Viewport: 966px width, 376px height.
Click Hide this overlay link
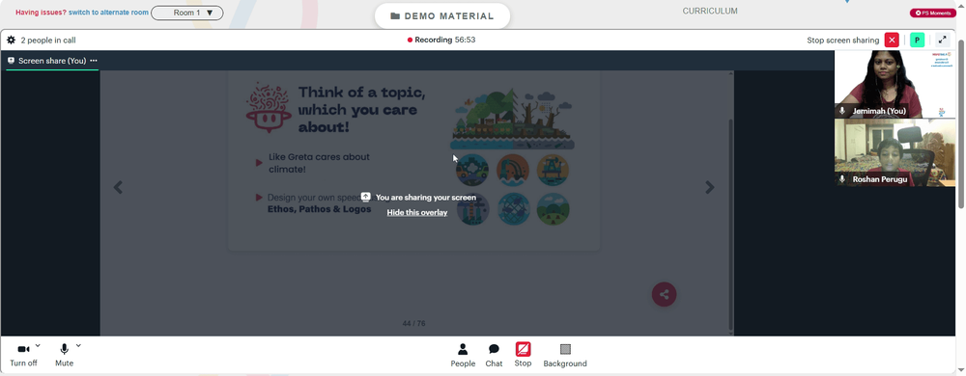(417, 212)
